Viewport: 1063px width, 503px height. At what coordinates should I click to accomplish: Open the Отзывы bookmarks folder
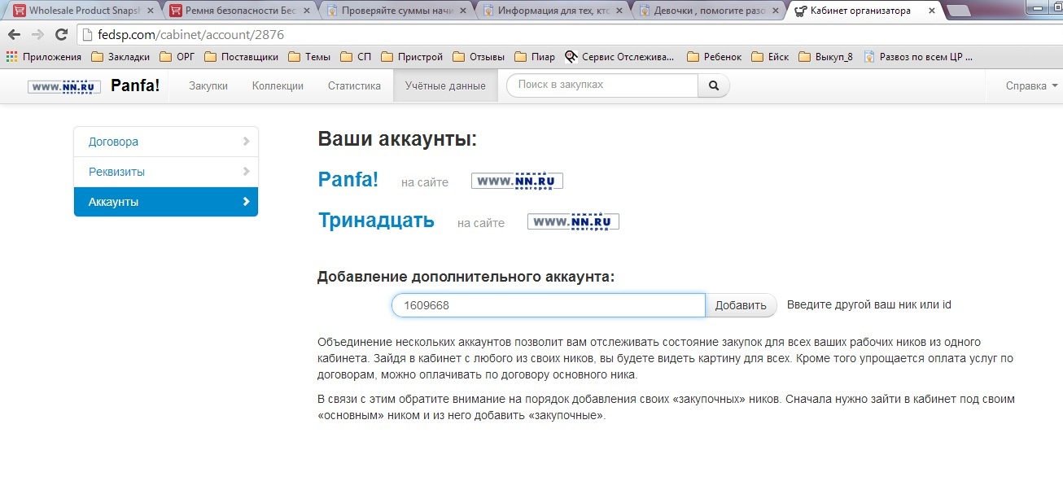pos(479,57)
